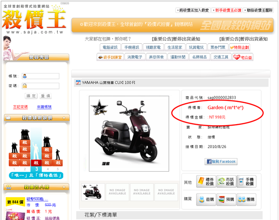Choose 禮券殺價 bidding option
This screenshot has width=279, height=220.
pyautogui.click(x=206, y=181)
